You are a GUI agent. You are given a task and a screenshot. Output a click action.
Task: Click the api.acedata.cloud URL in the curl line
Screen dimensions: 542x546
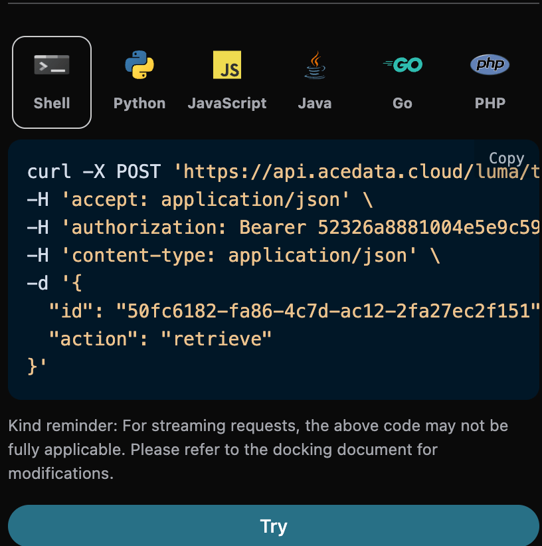coord(359,172)
